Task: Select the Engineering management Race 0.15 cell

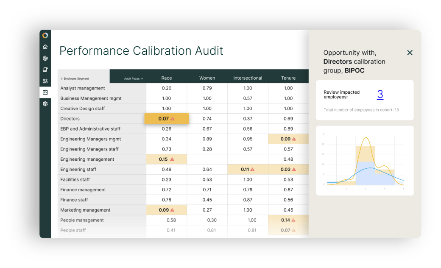Action: (x=167, y=159)
